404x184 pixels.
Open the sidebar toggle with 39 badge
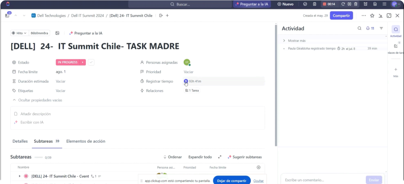pyautogui.click(x=8, y=15)
